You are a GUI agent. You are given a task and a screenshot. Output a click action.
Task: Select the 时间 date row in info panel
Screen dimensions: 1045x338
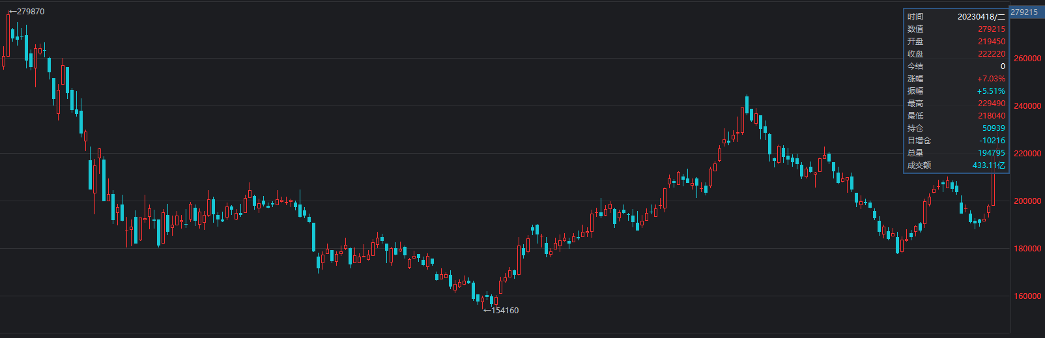pyautogui.click(x=956, y=17)
